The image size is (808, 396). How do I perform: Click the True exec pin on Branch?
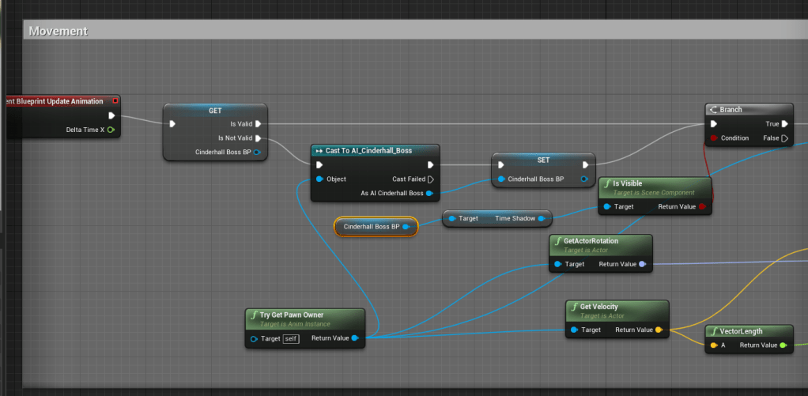pos(783,124)
